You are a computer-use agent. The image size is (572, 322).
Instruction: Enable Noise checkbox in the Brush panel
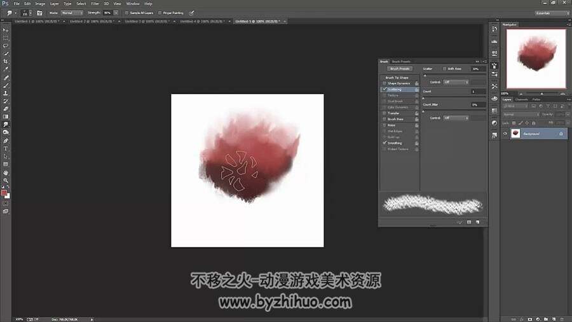[x=384, y=125]
